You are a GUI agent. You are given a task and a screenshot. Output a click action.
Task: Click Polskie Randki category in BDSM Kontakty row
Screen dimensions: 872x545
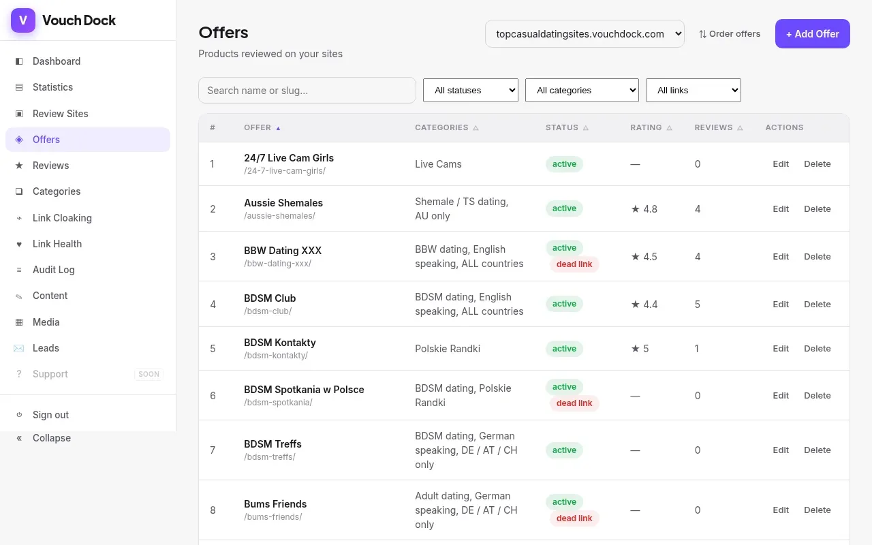448,349
